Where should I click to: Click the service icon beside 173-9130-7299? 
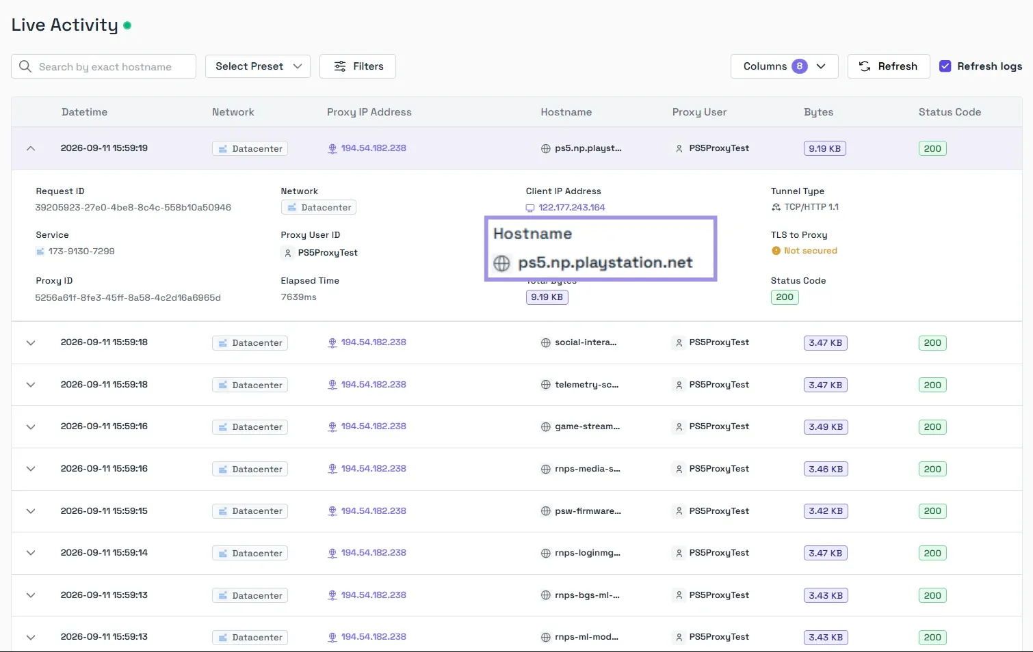pyautogui.click(x=40, y=252)
